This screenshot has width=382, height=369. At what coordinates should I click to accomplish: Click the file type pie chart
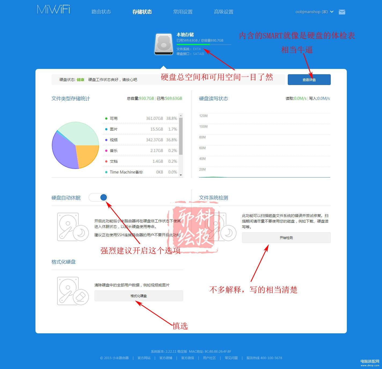click(x=75, y=145)
